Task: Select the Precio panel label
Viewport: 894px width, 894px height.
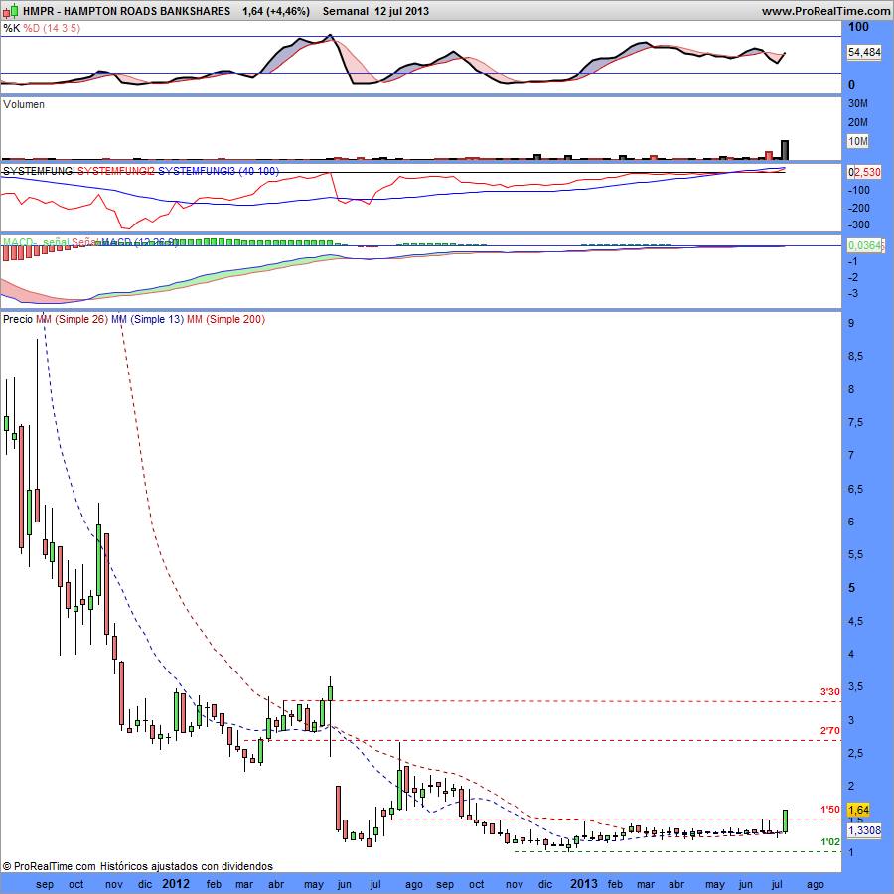Action: click(x=18, y=319)
